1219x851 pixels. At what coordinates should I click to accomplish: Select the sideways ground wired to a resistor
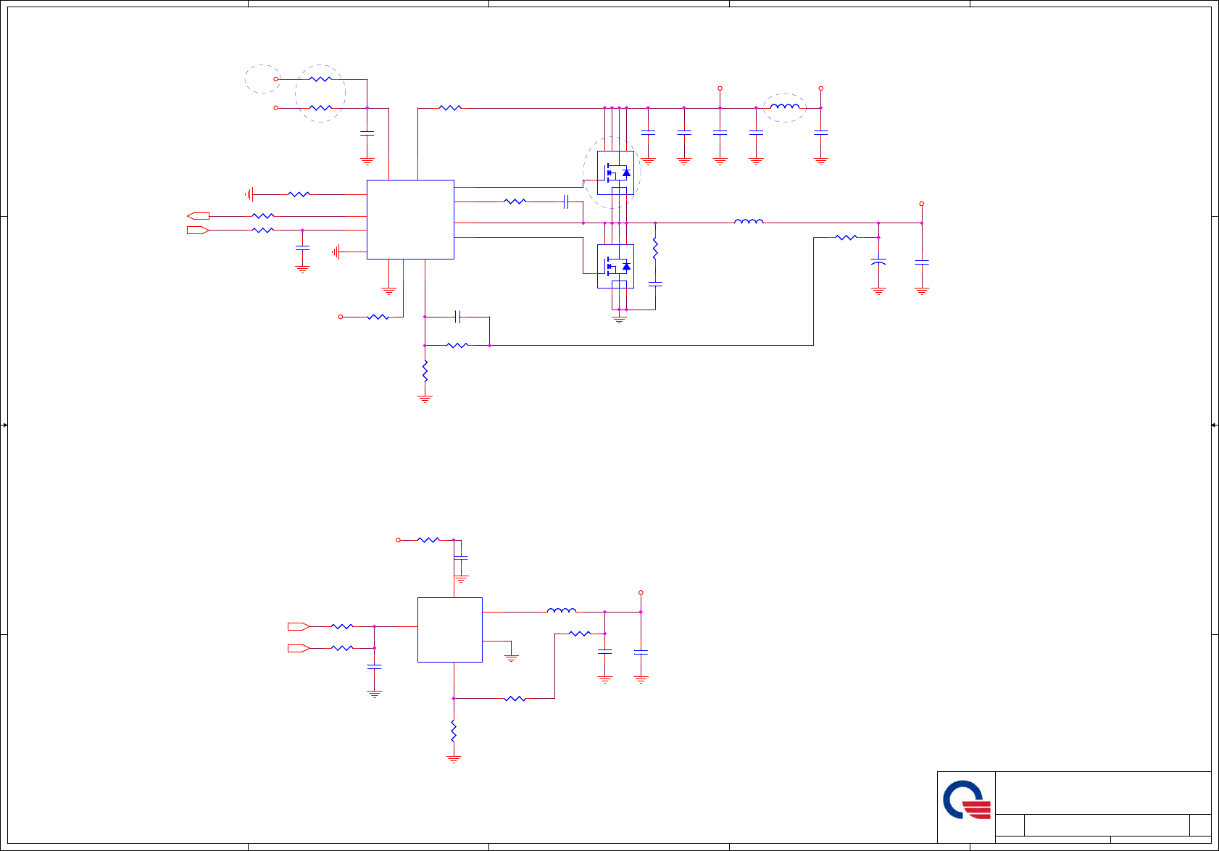(x=249, y=194)
